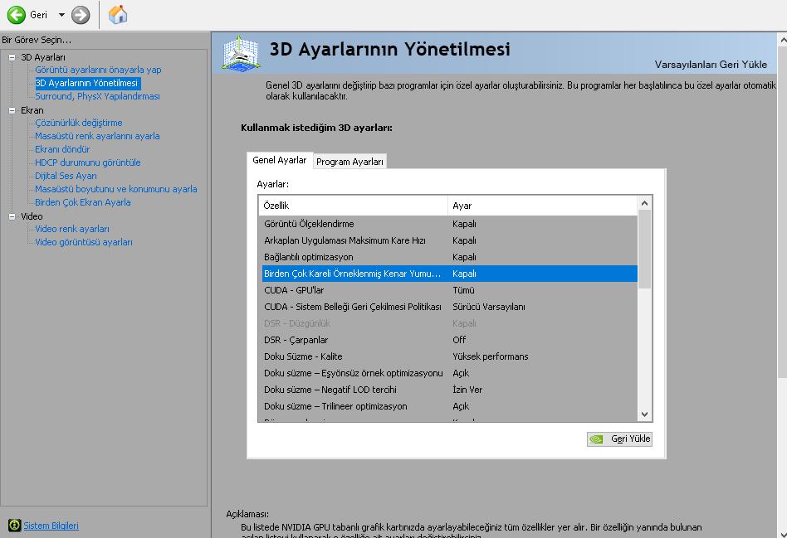Select CUDA - Sistem Belleği Geri Çekilmesi row
The height and width of the screenshot is (538, 787).
pyautogui.click(x=448, y=307)
